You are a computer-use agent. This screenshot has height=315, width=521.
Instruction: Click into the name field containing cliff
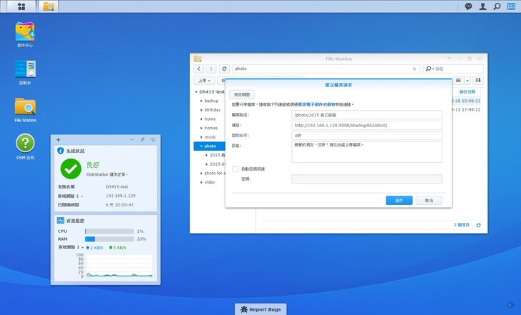click(x=366, y=134)
